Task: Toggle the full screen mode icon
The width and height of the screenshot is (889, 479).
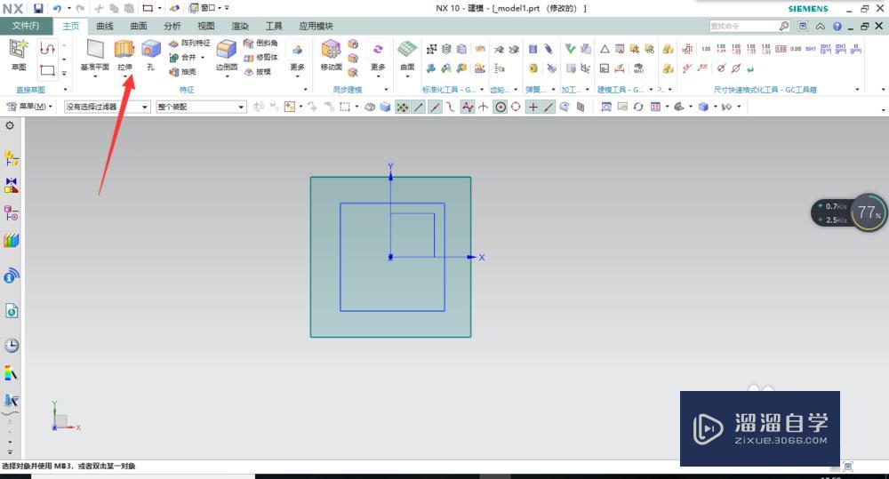Action: tap(802, 26)
